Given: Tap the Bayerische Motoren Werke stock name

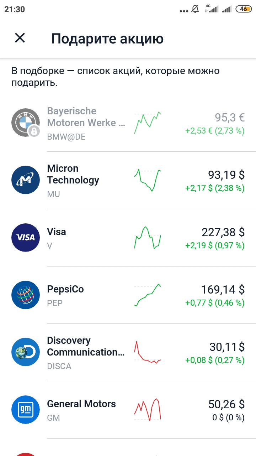Looking at the screenshot, I should point(86,117).
